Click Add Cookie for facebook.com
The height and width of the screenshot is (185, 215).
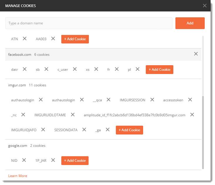[x=160, y=70]
